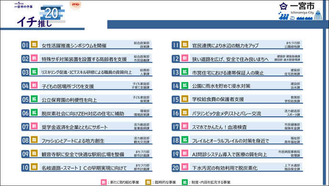This screenshot has height=186, width=329.
Task: Click the green 拡 tag on item 03
Action: coord(34,72)
